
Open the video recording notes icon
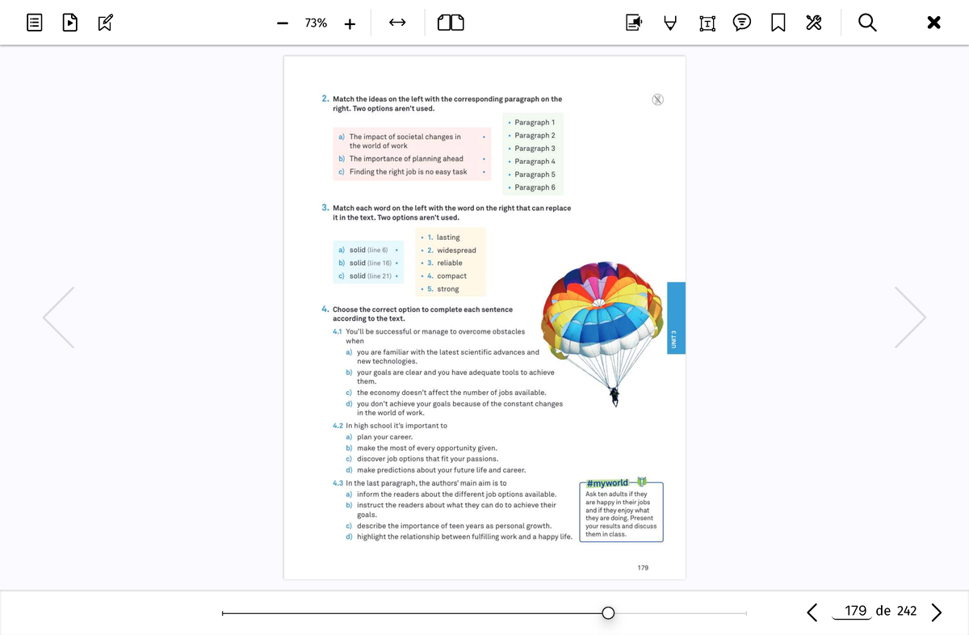633,23
